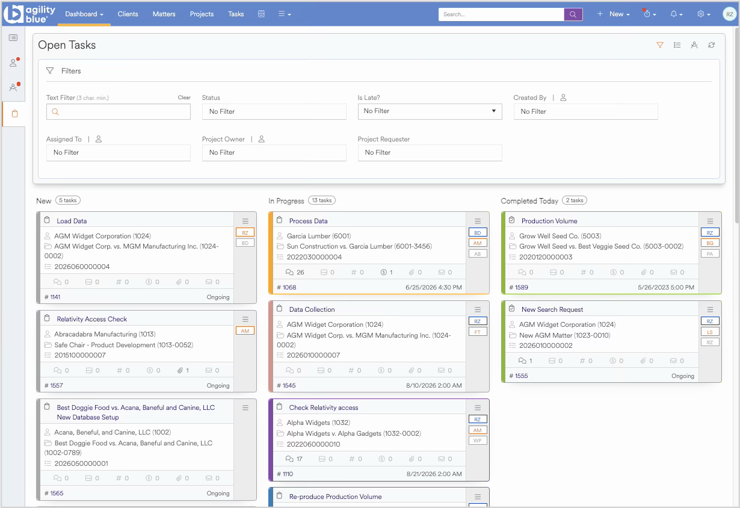Toggle the BD assignee badge on Process Data card
Image resolution: width=740 pixels, height=508 pixels.
pos(478,232)
